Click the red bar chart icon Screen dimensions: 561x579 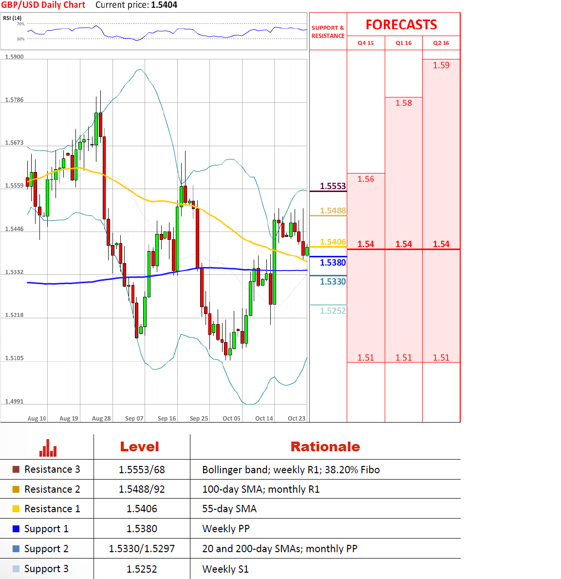click(48, 448)
